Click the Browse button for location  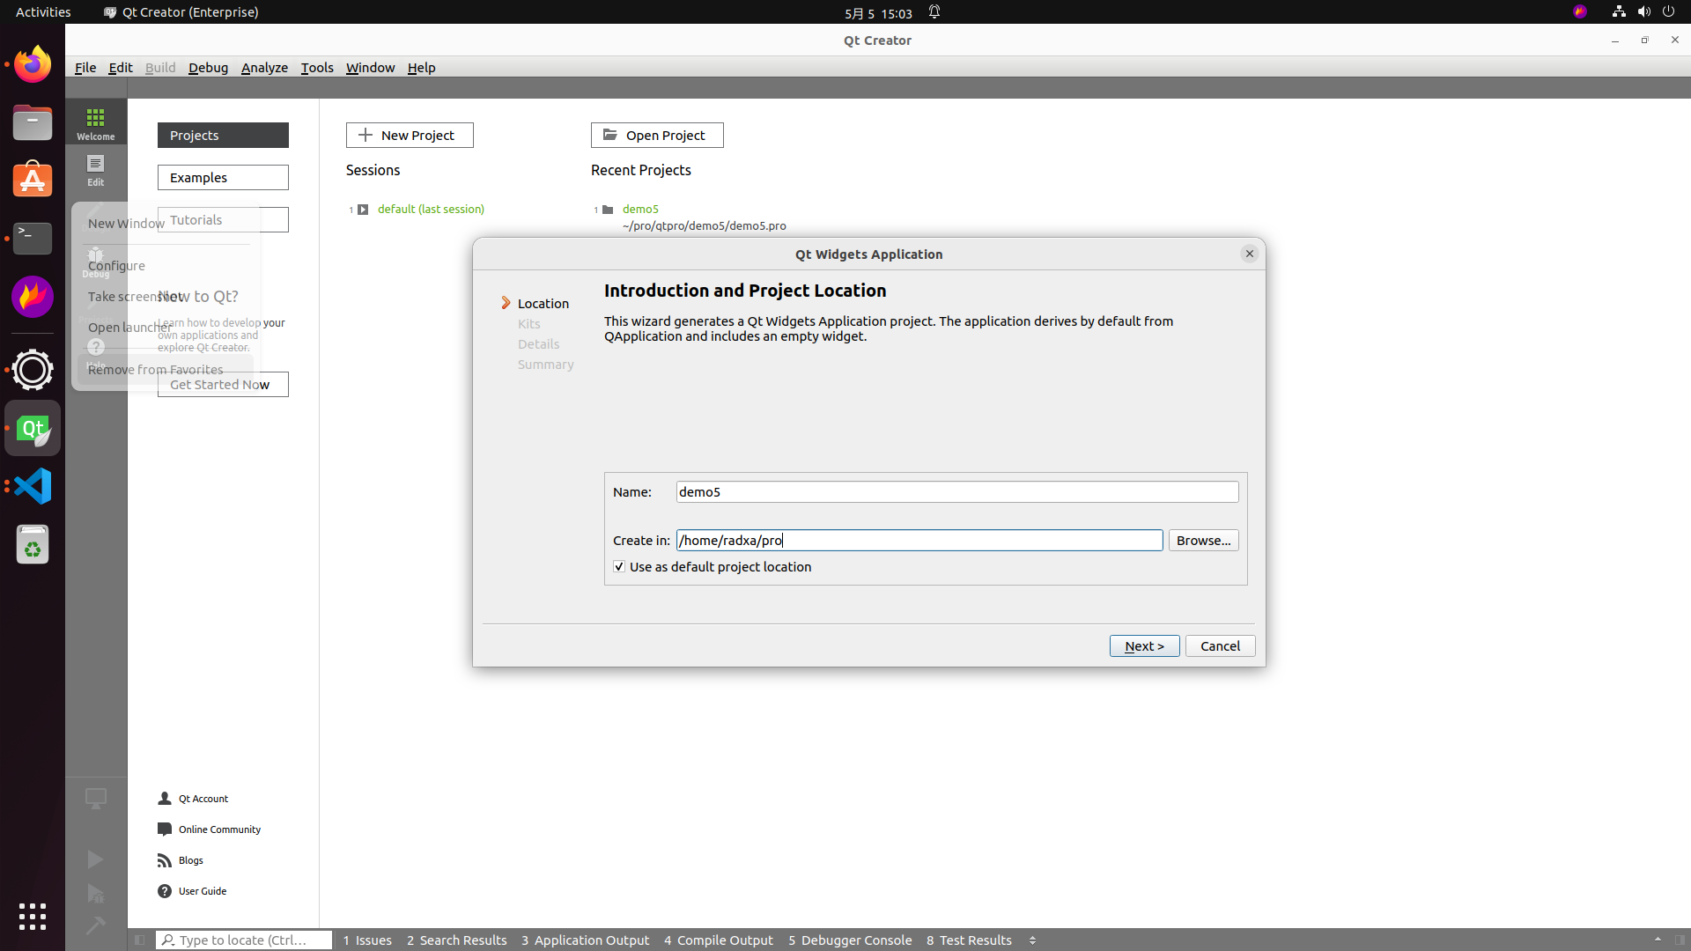coord(1203,541)
